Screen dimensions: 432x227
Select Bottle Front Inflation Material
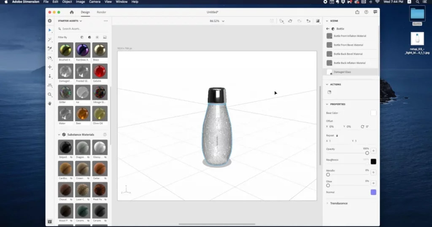[x=351, y=36]
